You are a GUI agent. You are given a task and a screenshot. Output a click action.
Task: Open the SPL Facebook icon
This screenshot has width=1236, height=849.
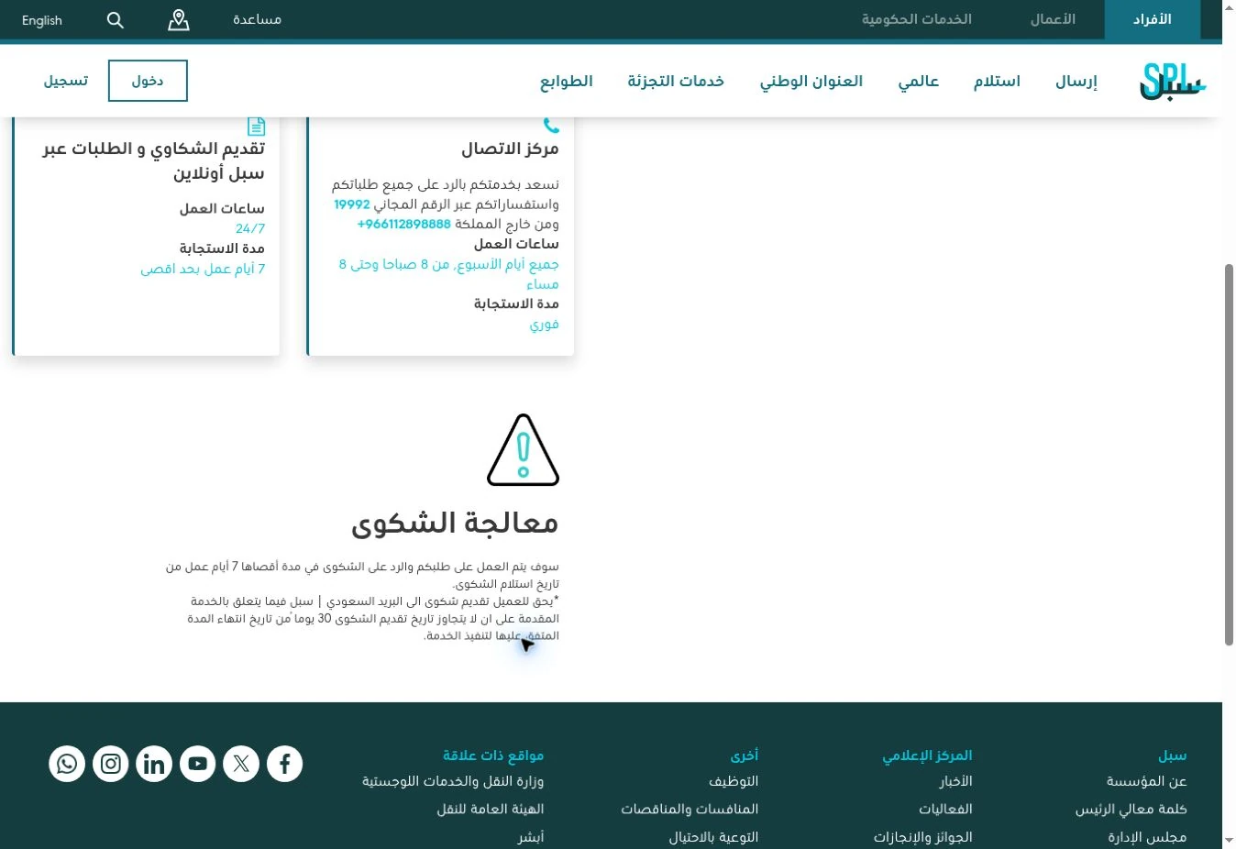tap(285, 764)
